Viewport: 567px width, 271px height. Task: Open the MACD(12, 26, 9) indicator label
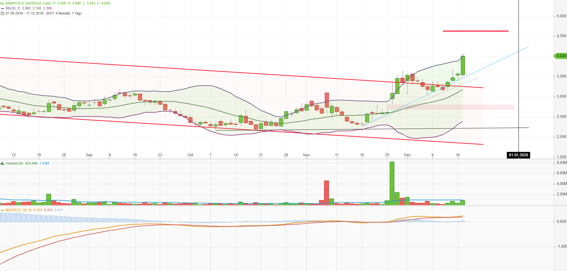tap(19, 210)
